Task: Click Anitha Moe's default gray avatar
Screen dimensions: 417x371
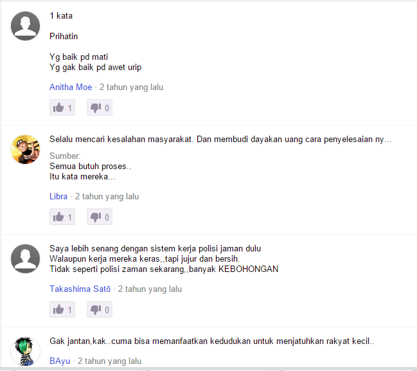Action: click(25, 26)
